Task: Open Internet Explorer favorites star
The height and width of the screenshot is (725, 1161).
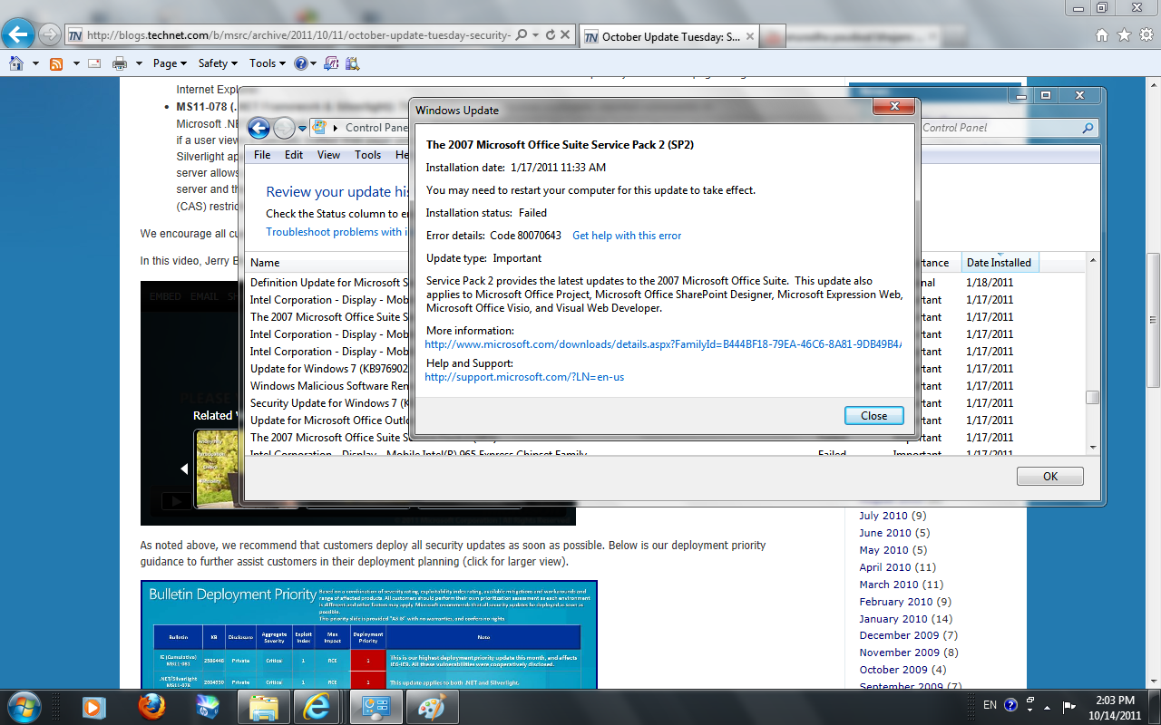Action: tap(1124, 35)
